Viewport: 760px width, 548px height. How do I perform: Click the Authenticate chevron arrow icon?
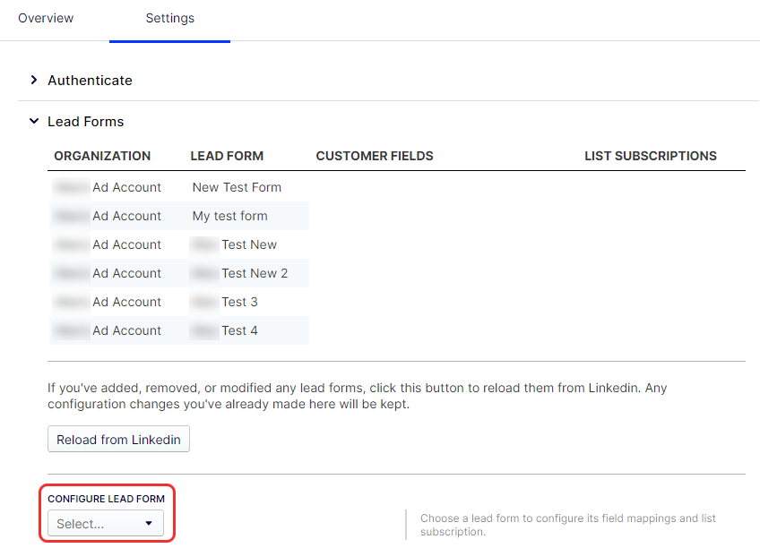point(34,81)
